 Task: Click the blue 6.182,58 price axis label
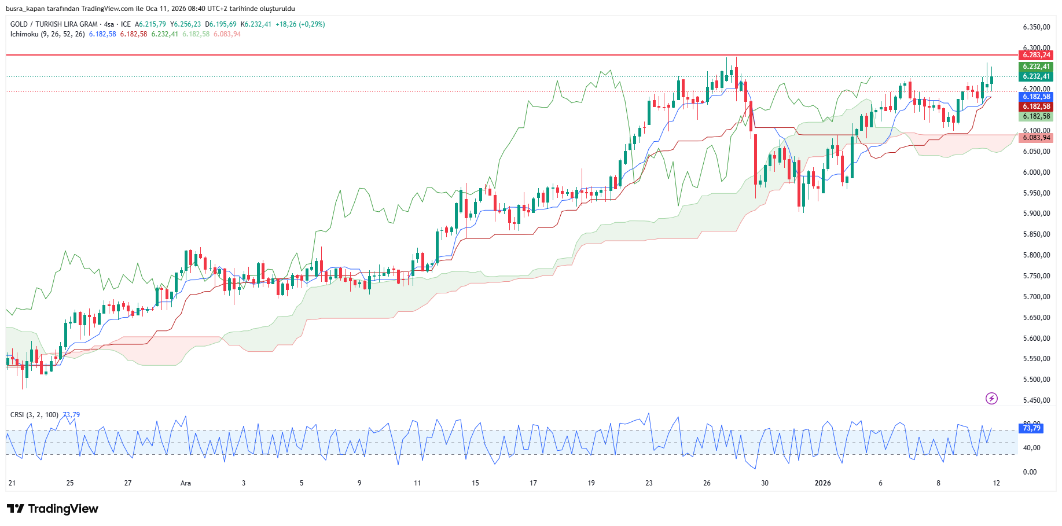[x=1036, y=97]
